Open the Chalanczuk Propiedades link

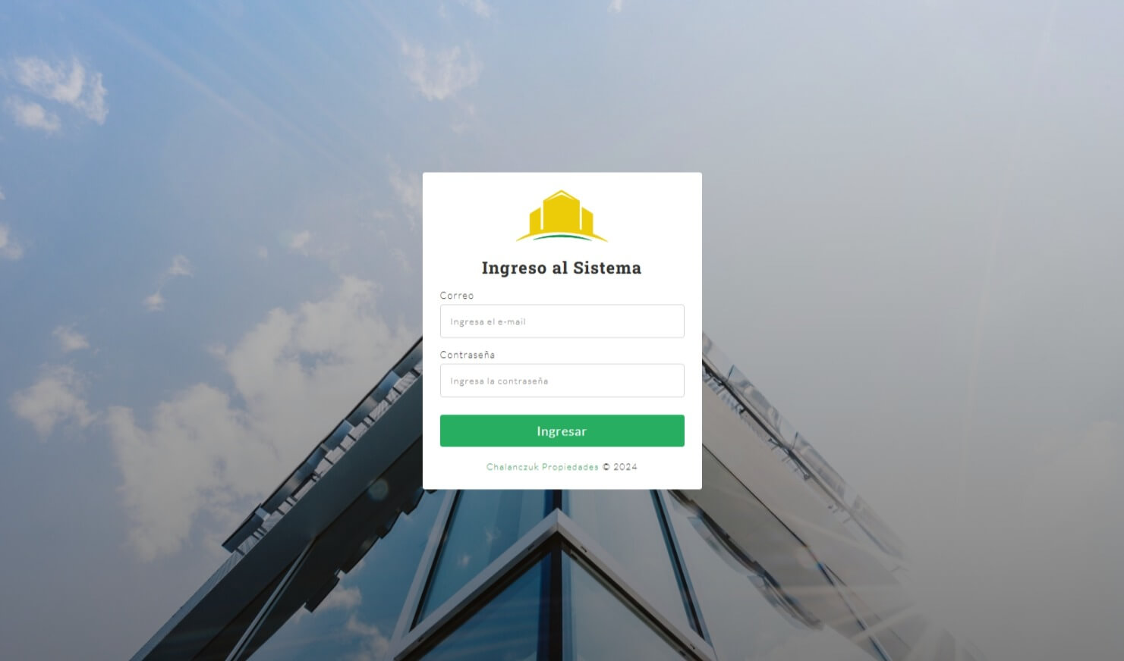click(x=542, y=467)
